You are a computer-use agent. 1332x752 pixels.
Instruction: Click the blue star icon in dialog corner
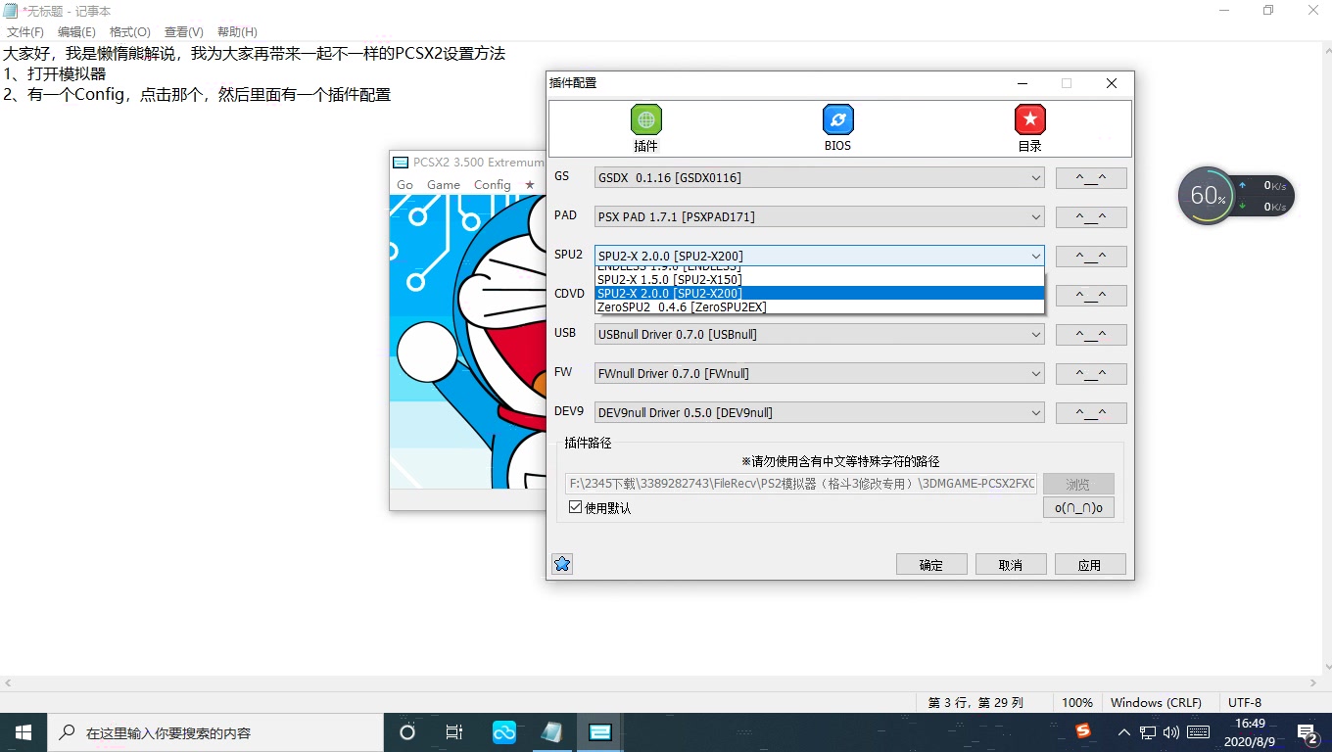coord(562,564)
